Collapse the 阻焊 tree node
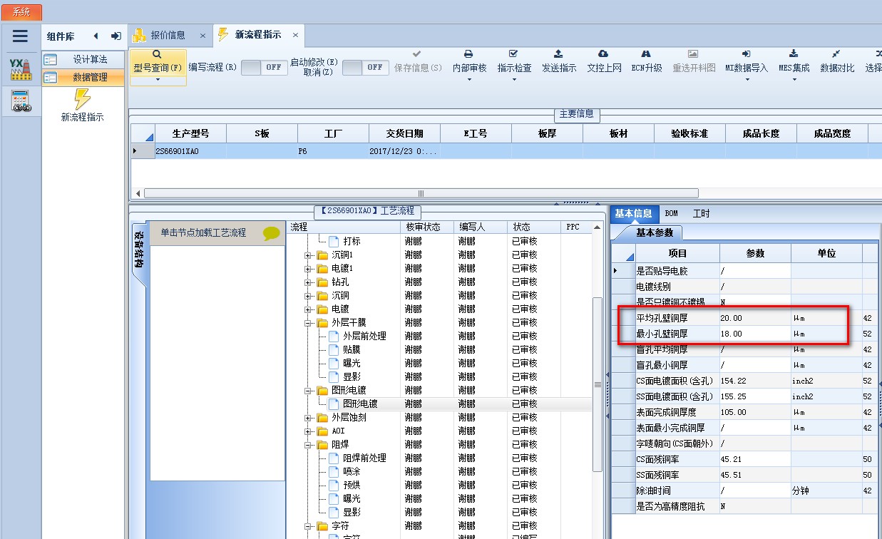This screenshot has width=882, height=539. 308,445
